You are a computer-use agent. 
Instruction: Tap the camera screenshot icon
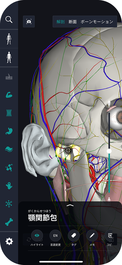[29, 21]
